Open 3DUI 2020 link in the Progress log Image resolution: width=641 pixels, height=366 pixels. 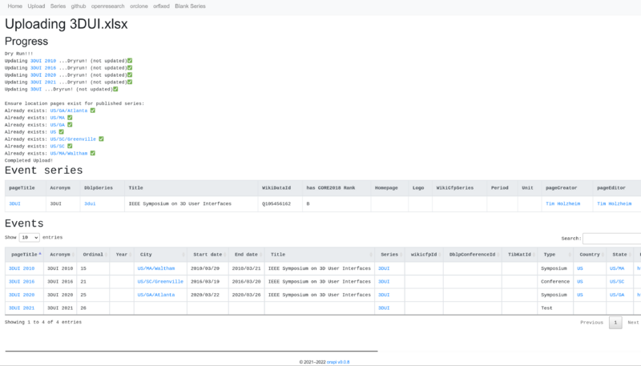[x=43, y=75]
